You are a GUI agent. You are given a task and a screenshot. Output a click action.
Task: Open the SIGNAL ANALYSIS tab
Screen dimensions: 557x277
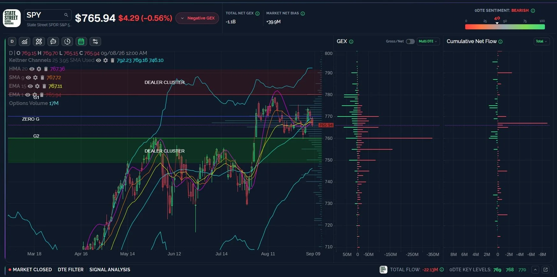tap(110, 270)
